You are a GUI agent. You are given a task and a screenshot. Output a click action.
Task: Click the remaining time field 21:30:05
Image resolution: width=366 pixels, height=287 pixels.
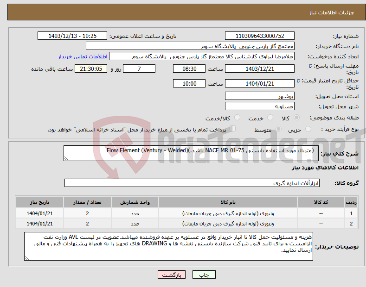tap(91, 69)
